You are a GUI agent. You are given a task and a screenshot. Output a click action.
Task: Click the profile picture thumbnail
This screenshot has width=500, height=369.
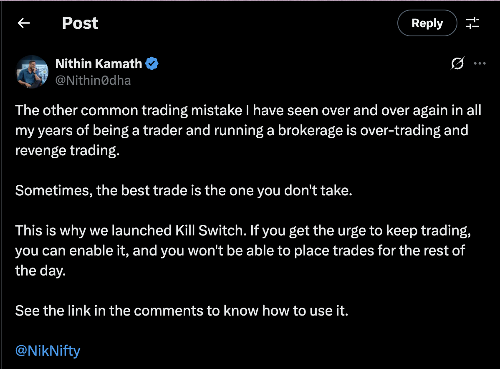point(32,71)
